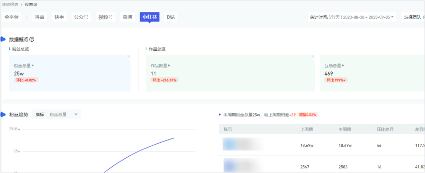Open the 选择团队 selector
The width and height of the screenshot is (425, 173).
point(413,17)
